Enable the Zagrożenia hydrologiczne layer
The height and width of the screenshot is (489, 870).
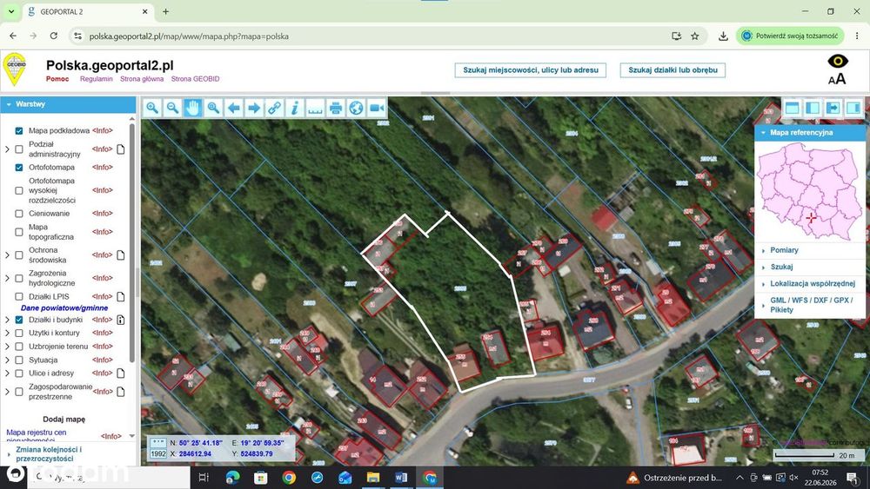pos(19,278)
